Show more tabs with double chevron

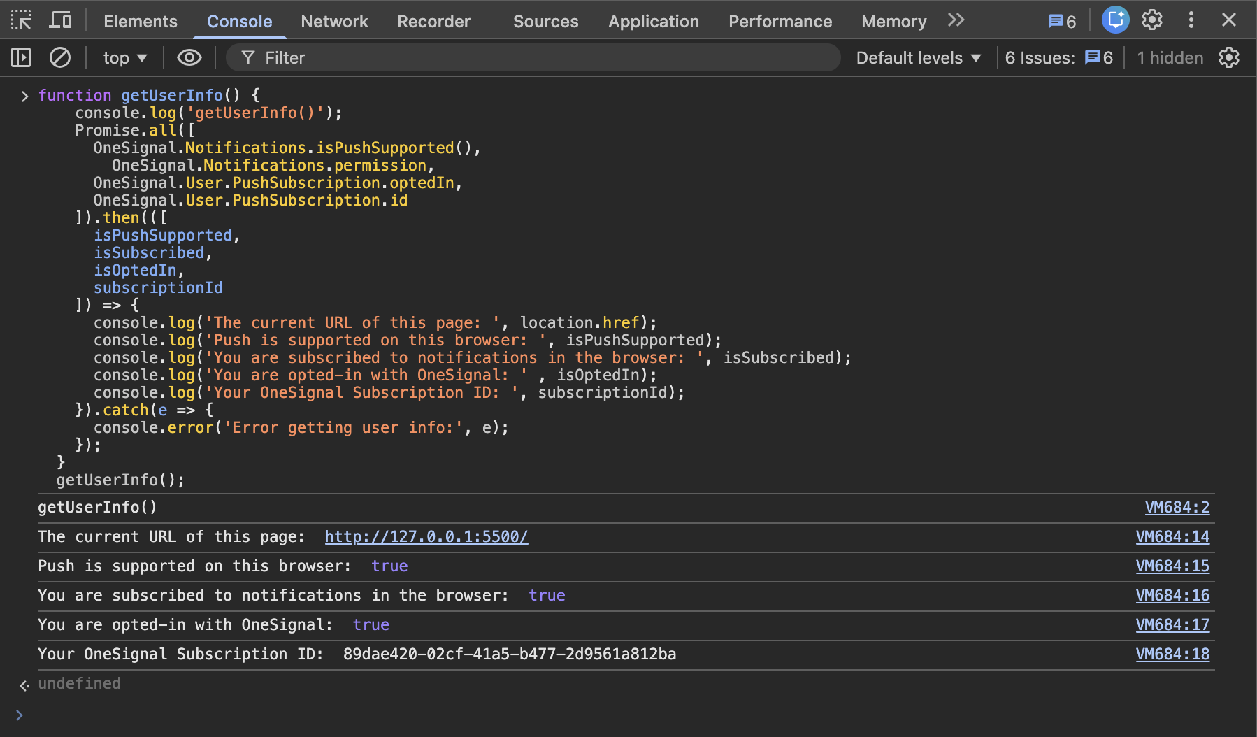pyautogui.click(x=956, y=20)
